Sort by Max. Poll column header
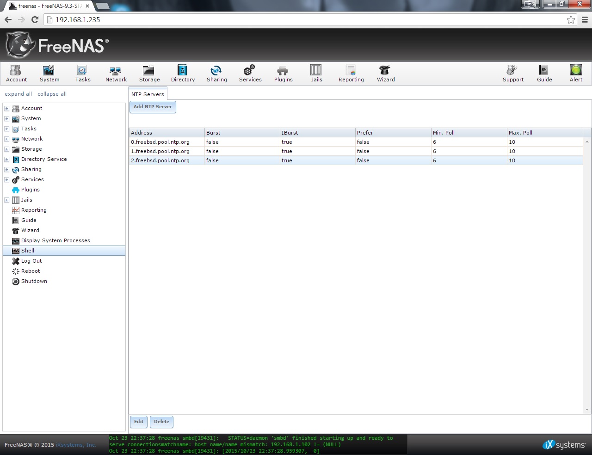This screenshot has height=455, width=592. pos(545,133)
